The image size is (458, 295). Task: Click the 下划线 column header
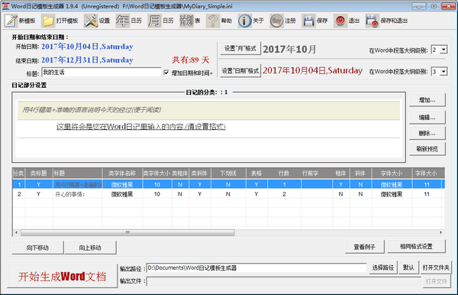pos(228,173)
